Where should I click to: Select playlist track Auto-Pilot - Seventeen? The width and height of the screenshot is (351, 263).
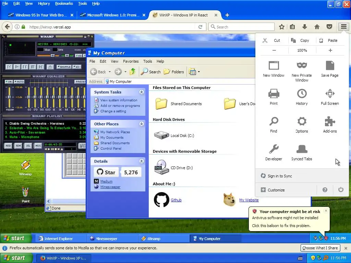tap(45, 133)
